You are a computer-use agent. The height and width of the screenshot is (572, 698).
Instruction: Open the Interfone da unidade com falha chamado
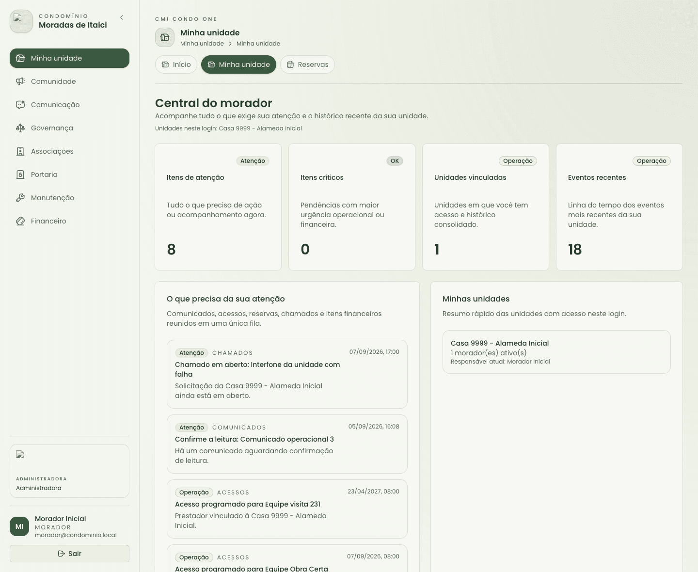[287, 374]
